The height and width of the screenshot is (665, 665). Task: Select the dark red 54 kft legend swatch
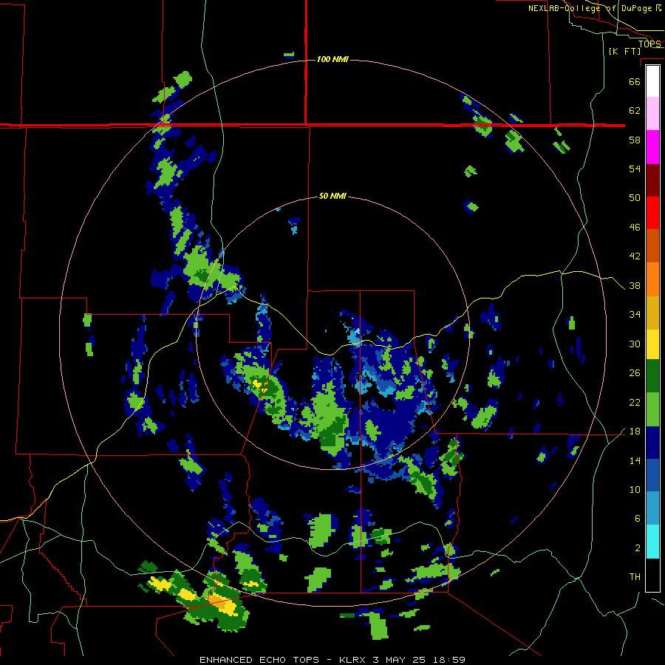tap(652, 180)
